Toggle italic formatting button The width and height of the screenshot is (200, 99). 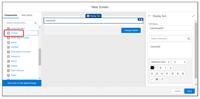click(165, 68)
